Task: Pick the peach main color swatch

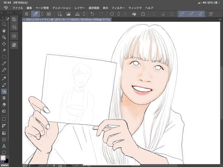Action: [x=3, y=158]
